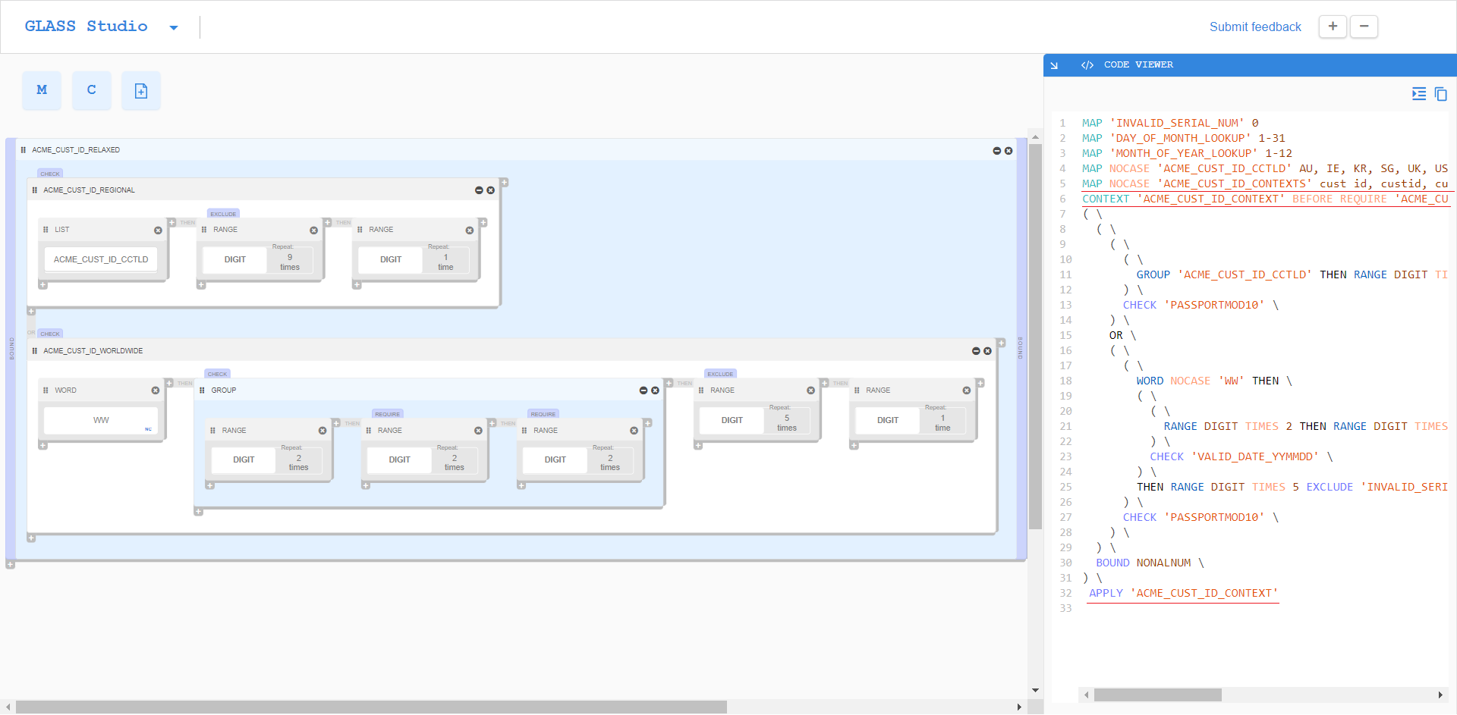Remove the LIST block
The image size is (1457, 715).
[158, 230]
